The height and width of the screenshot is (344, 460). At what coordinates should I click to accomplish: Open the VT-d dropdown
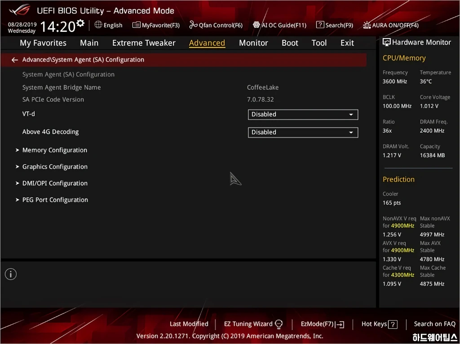(303, 114)
